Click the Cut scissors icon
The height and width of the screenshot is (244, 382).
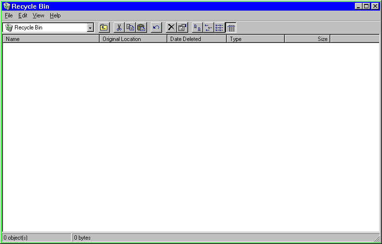tap(119, 27)
